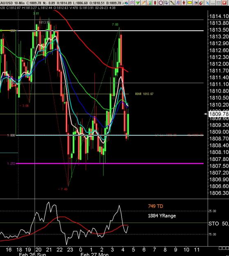Click the Feb 27 Mon date label
The height and width of the screenshot is (256, 229).
coord(94,254)
